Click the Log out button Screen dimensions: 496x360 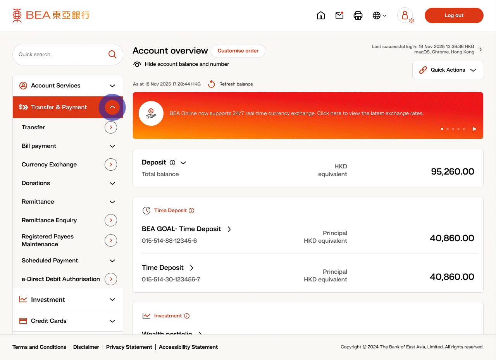click(454, 15)
